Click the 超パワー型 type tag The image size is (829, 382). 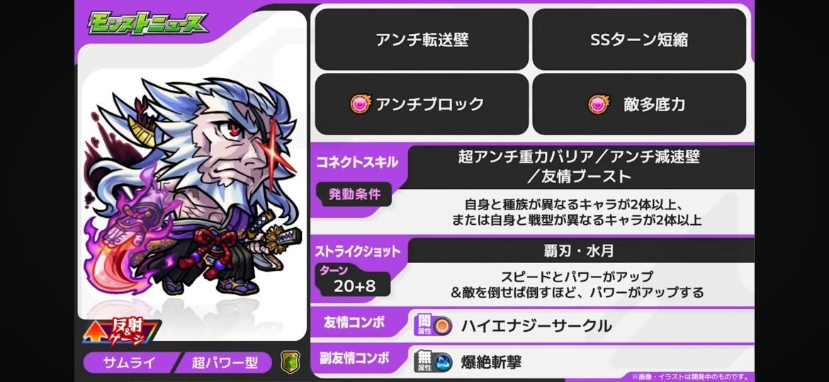tap(225, 363)
